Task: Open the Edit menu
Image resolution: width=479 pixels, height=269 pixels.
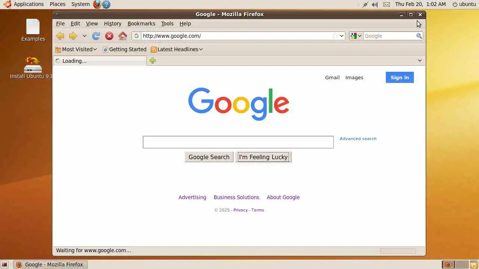Action: [x=75, y=24]
